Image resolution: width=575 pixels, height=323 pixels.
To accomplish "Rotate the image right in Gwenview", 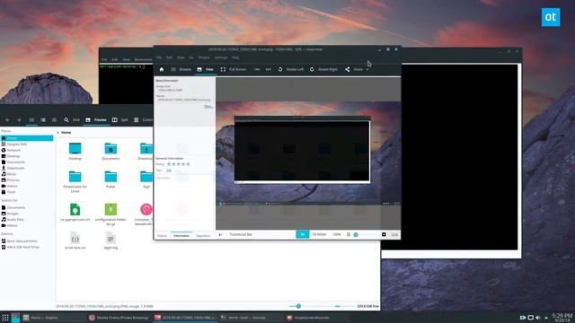I will click(323, 69).
